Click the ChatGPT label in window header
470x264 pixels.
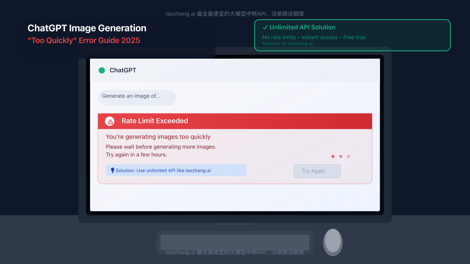[123, 70]
